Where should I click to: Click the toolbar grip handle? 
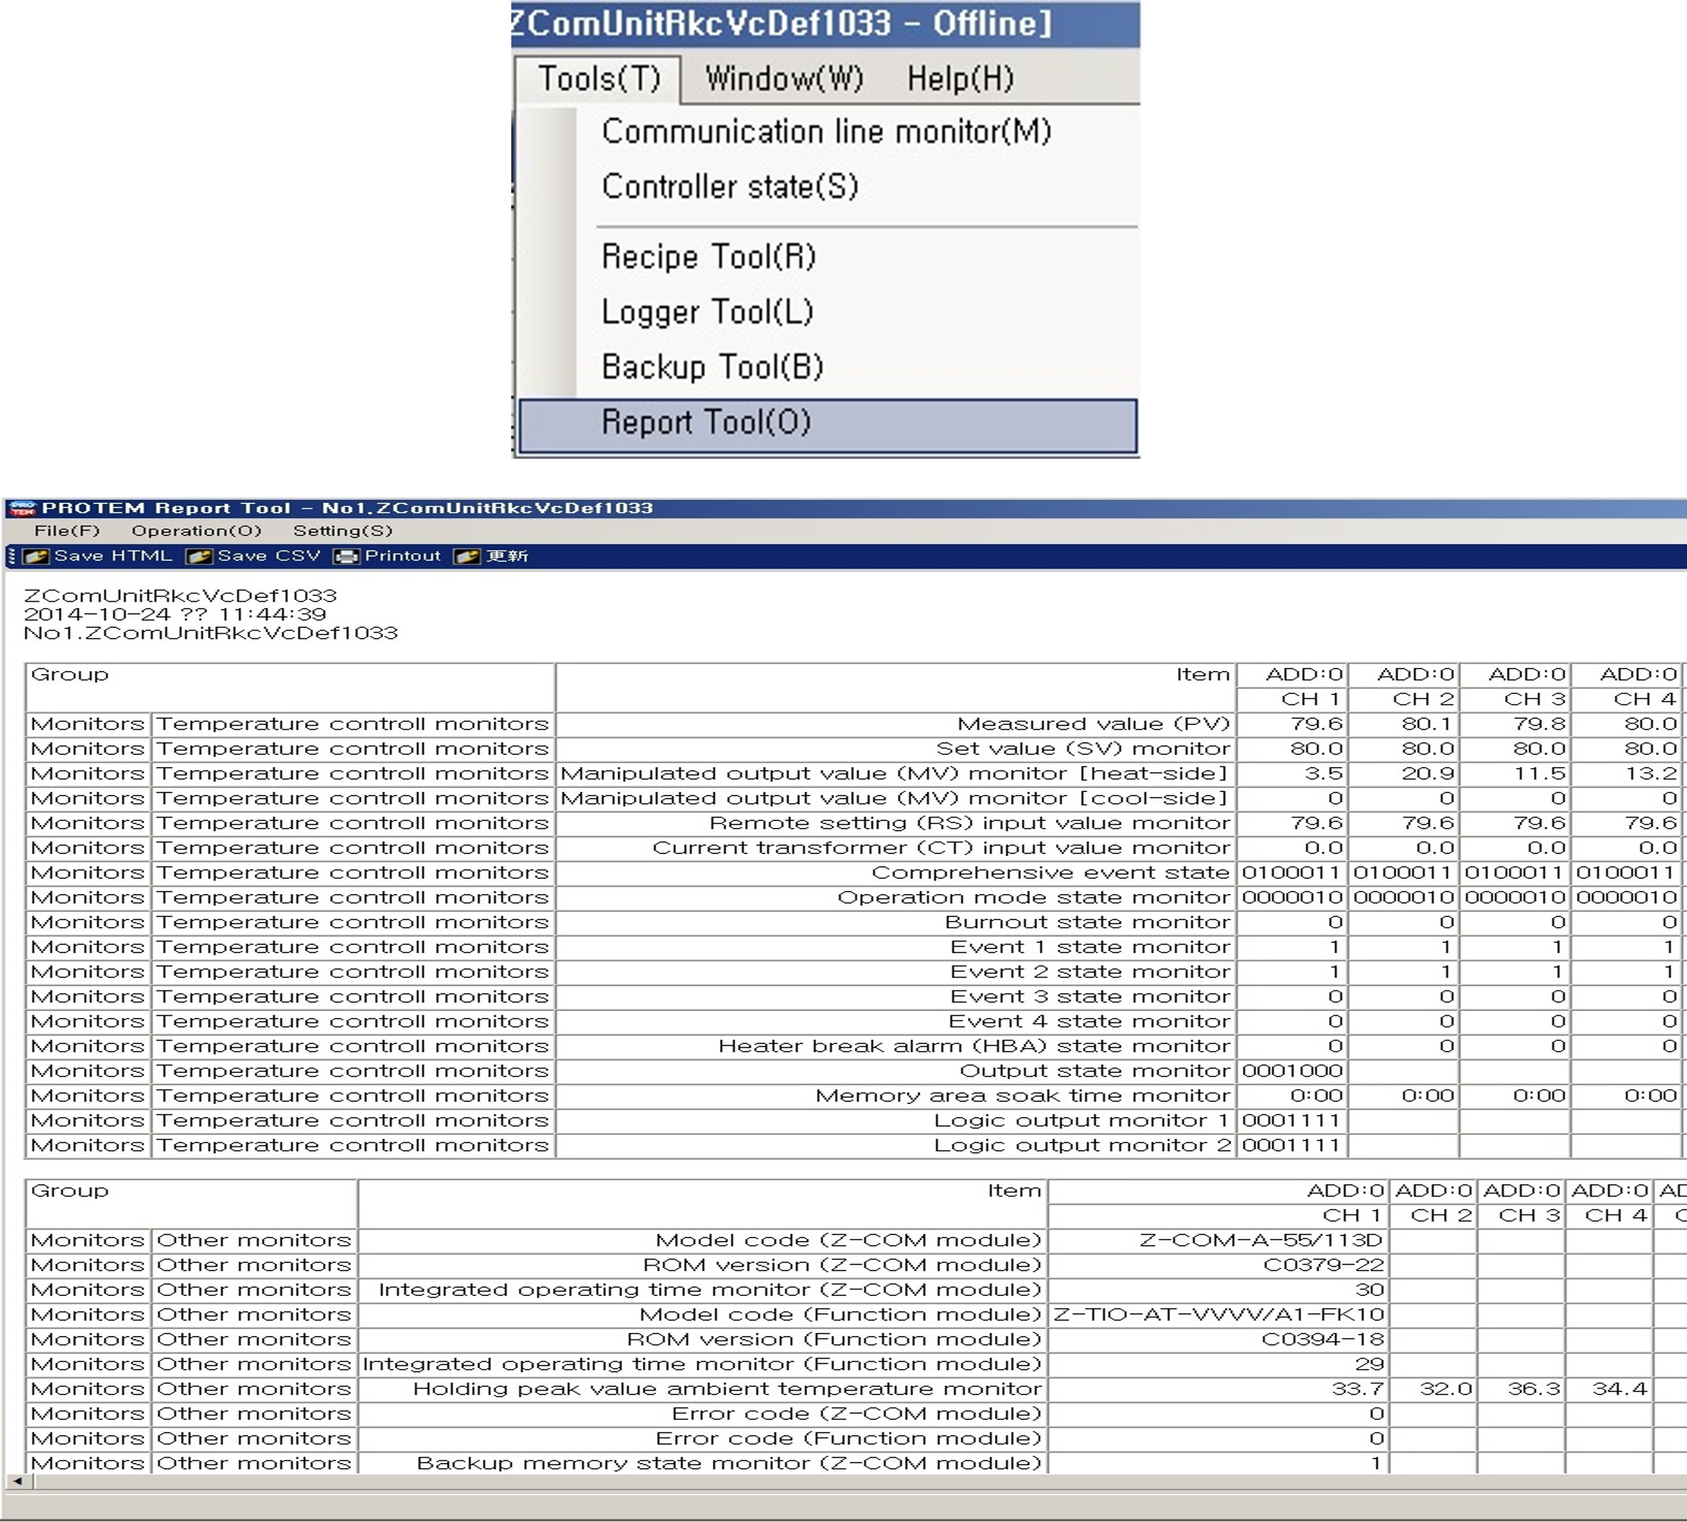click(x=12, y=556)
